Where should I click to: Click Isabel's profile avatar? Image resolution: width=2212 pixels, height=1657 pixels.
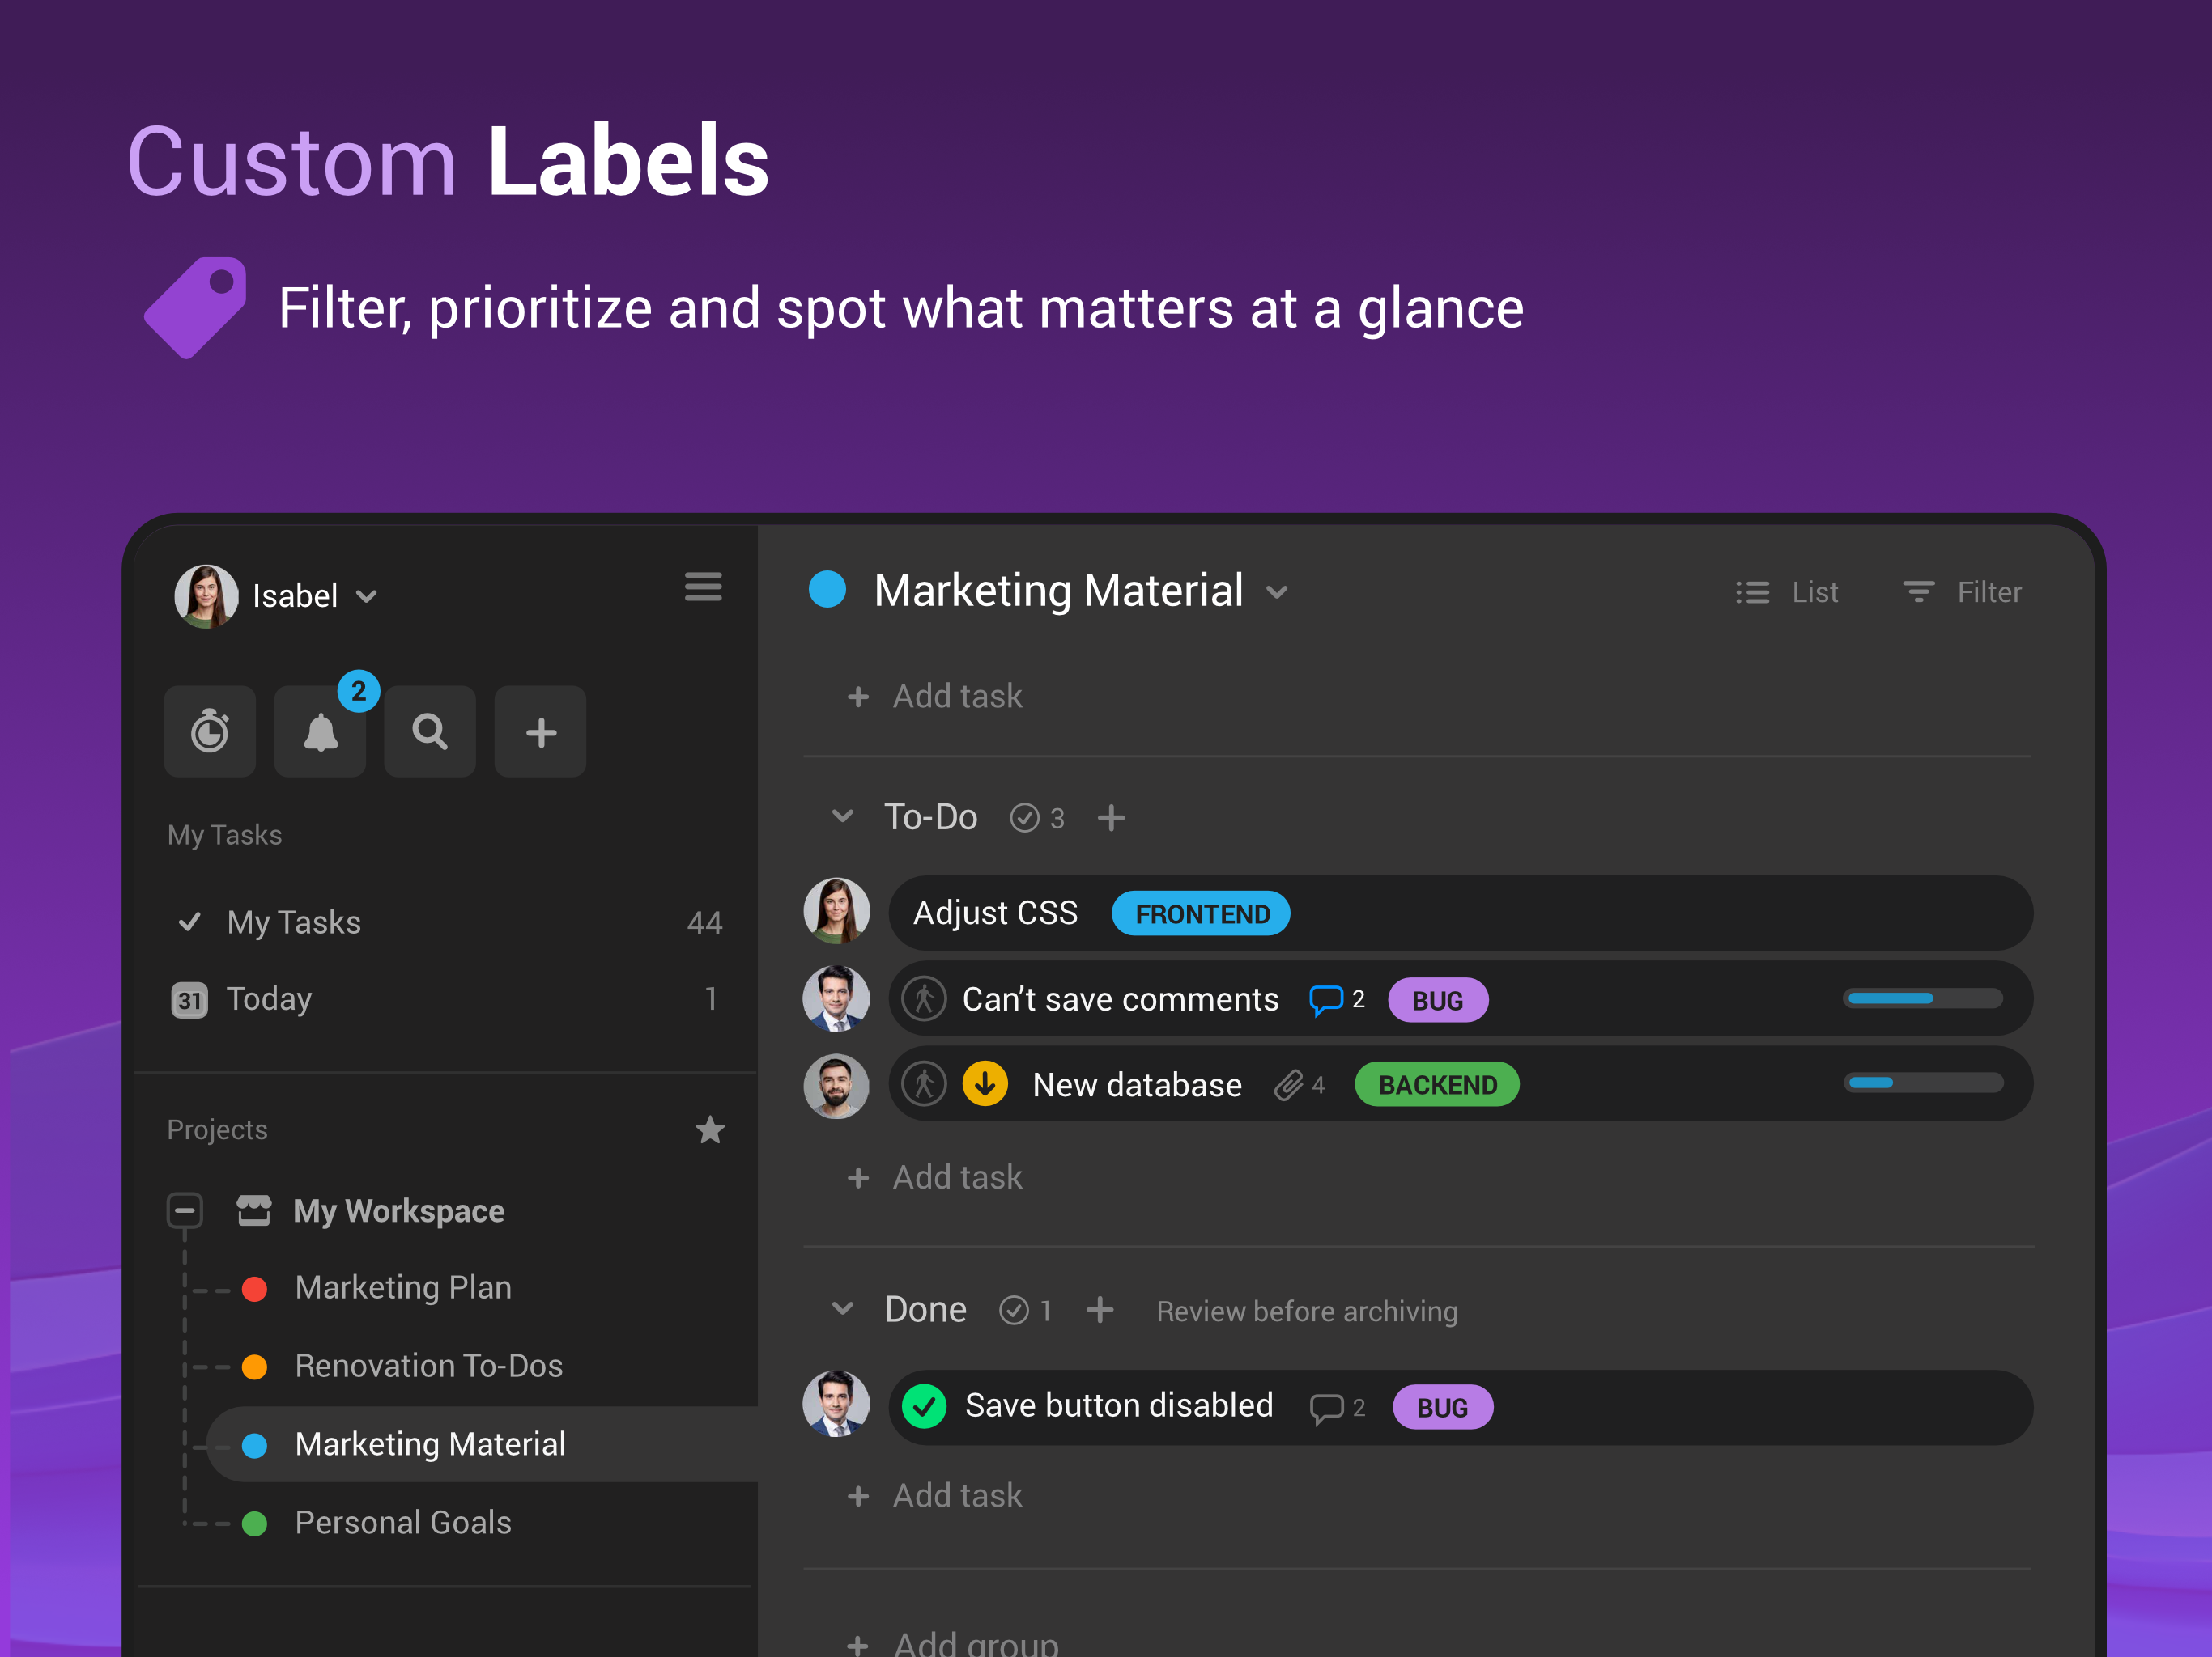pos(206,596)
